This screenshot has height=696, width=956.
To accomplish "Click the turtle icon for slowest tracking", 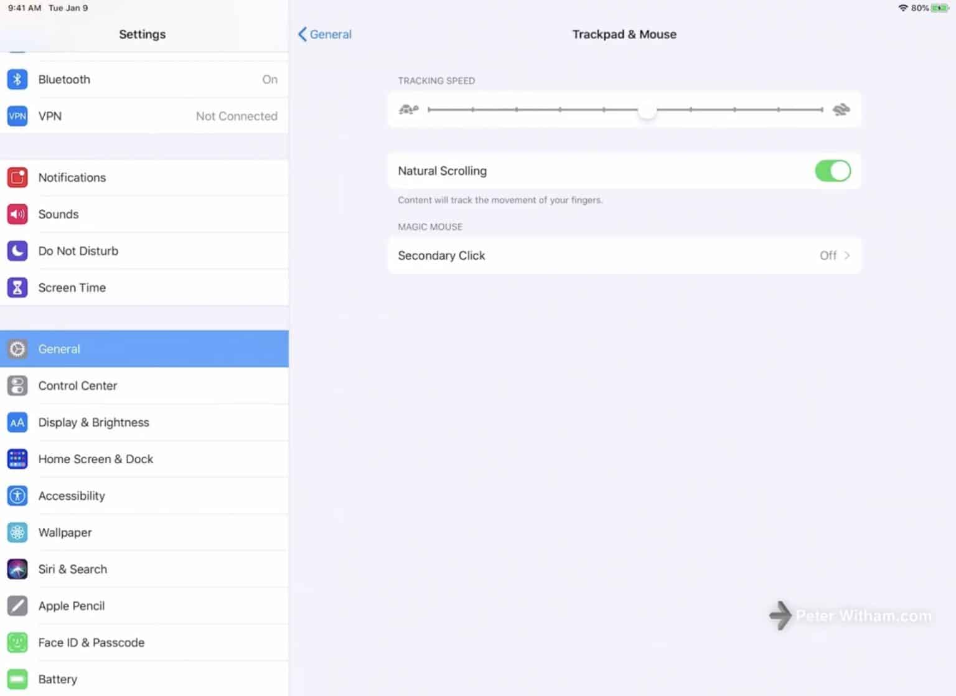I will pyautogui.click(x=408, y=109).
